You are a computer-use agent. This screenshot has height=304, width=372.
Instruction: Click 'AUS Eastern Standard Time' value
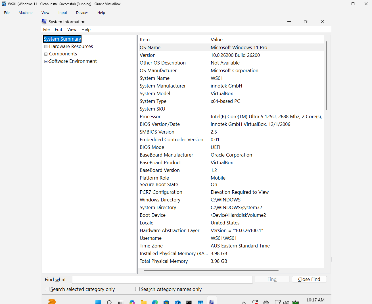pos(240,246)
